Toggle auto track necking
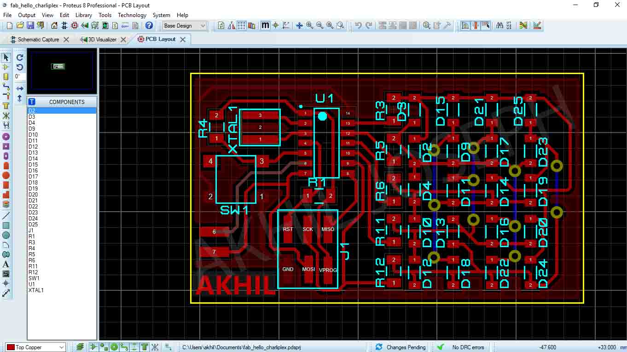 [476, 26]
